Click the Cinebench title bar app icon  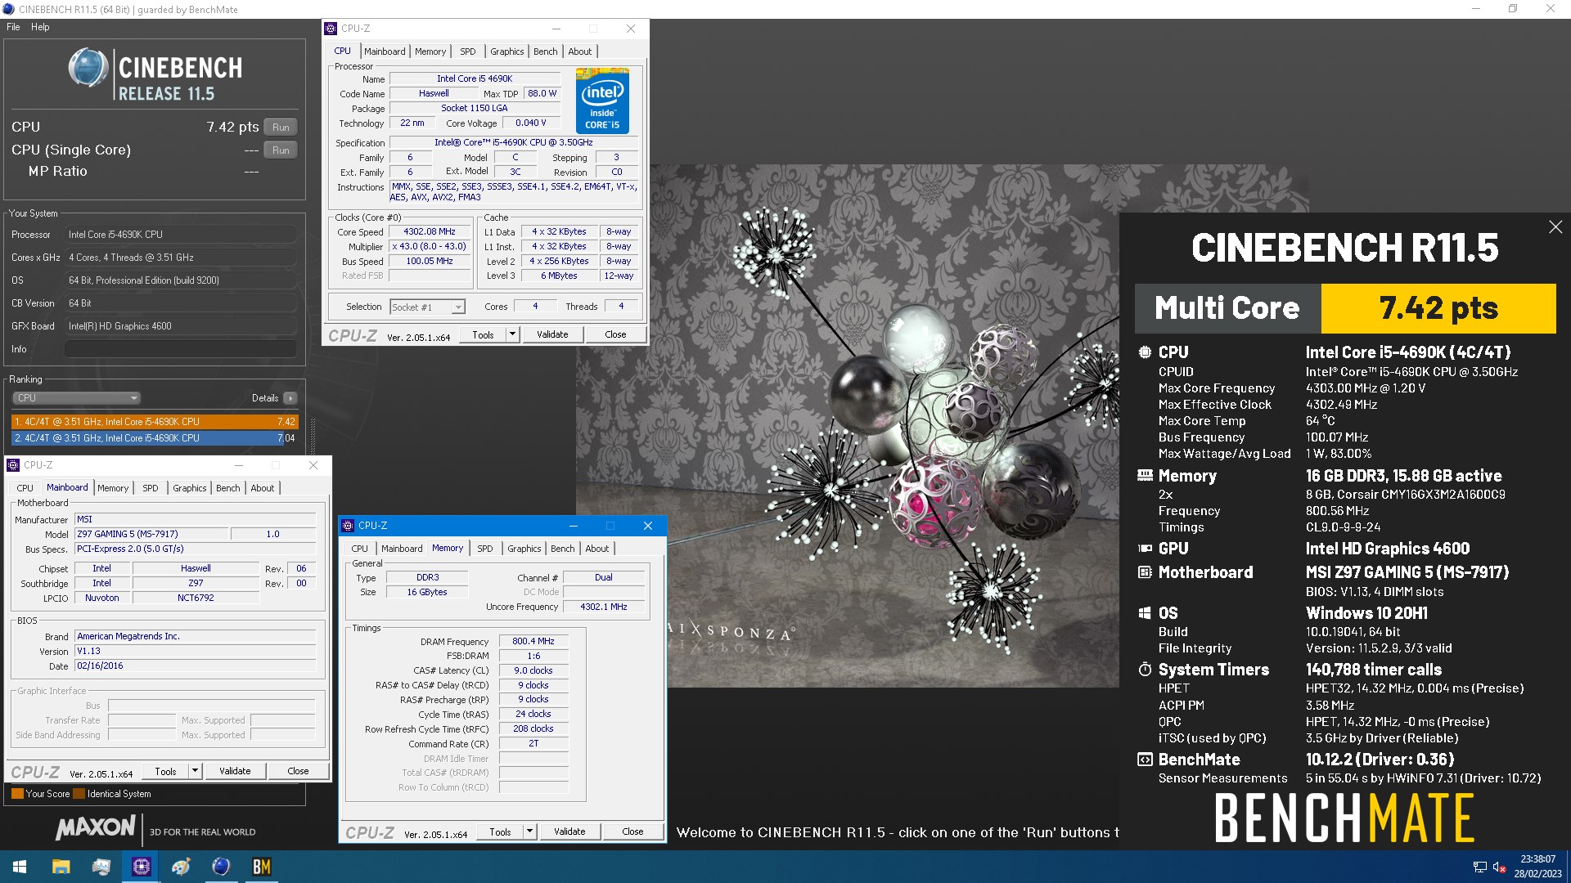tap(8, 9)
